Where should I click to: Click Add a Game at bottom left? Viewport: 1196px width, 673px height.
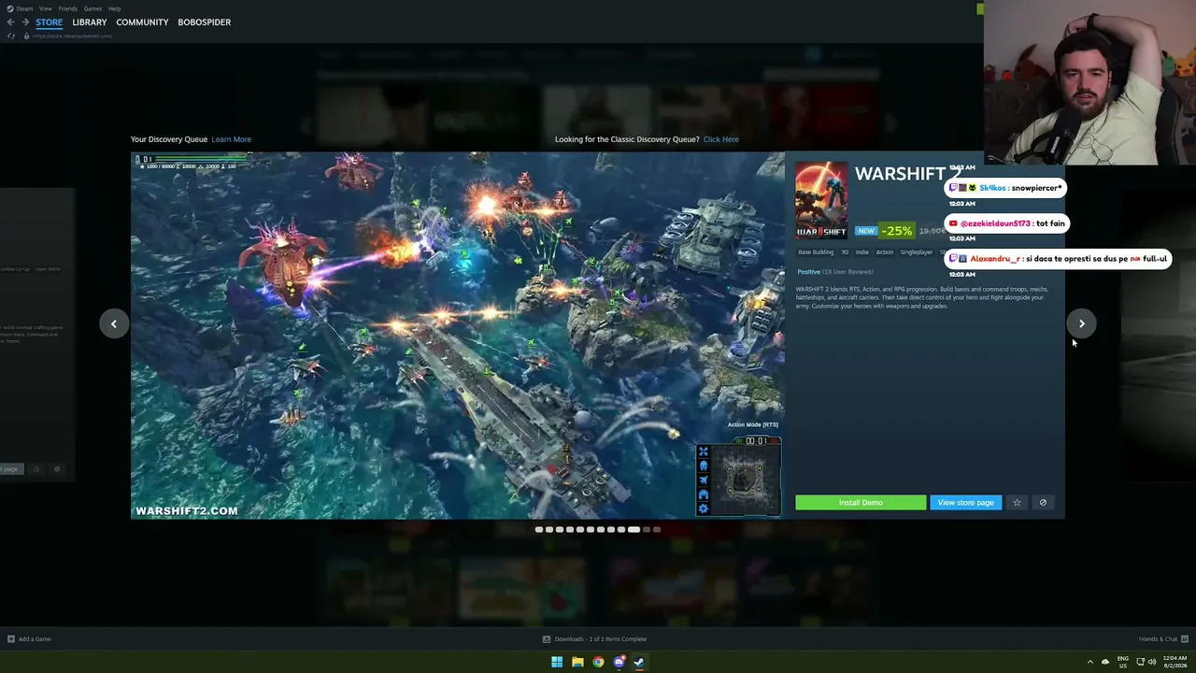29,639
